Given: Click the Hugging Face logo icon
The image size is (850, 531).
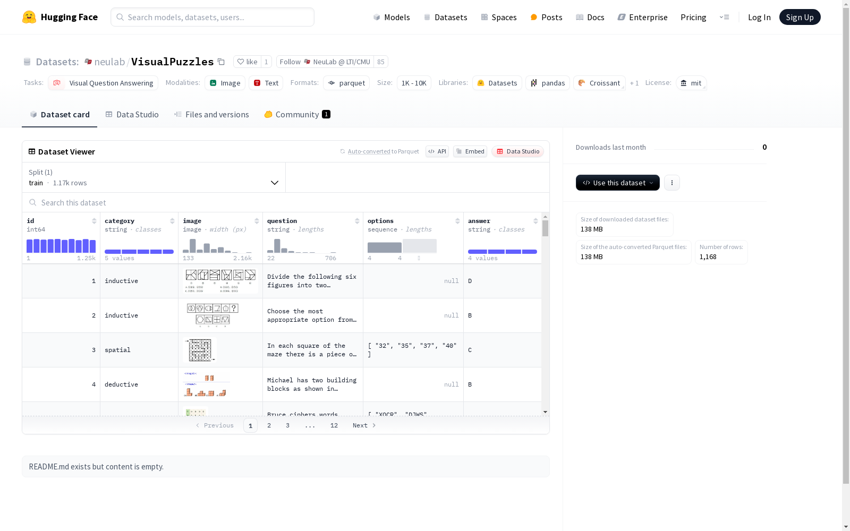Looking at the screenshot, I should 29,17.
